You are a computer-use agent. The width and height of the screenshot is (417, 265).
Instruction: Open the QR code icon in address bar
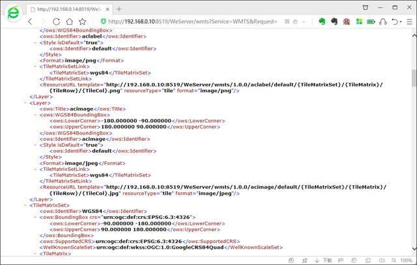coord(287,21)
